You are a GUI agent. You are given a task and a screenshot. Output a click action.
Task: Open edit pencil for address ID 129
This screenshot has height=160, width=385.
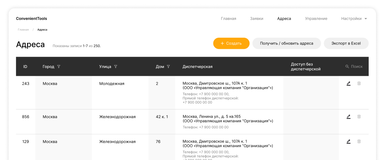pyautogui.click(x=348, y=141)
